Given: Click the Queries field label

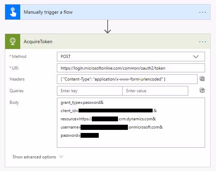Looking at the screenshot, I should tap(16, 91).
